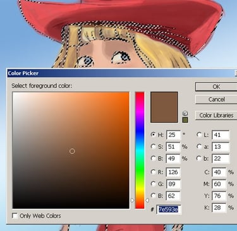Screen dimensions: 237x231
Task: Select the R red radio button
Action: click(x=154, y=172)
